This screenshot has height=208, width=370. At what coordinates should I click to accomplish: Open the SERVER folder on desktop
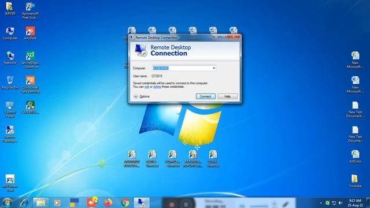pyautogui.click(x=10, y=9)
